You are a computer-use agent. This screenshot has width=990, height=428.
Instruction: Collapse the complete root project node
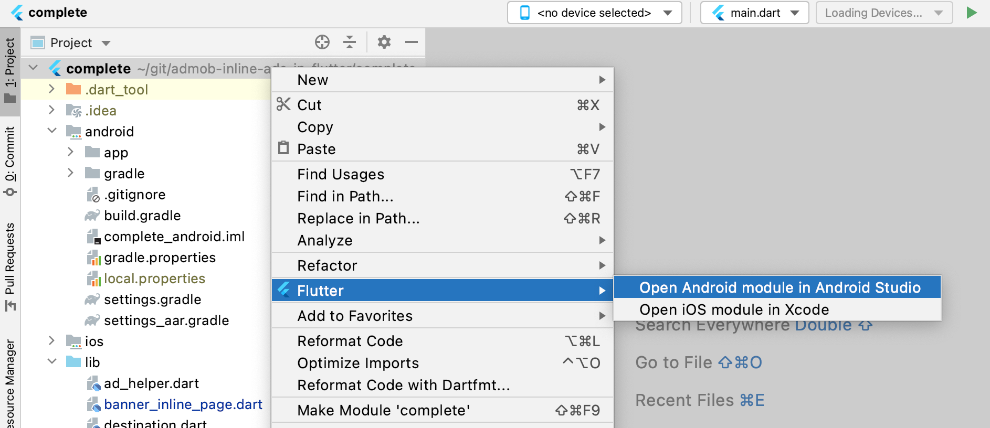(x=33, y=68)
